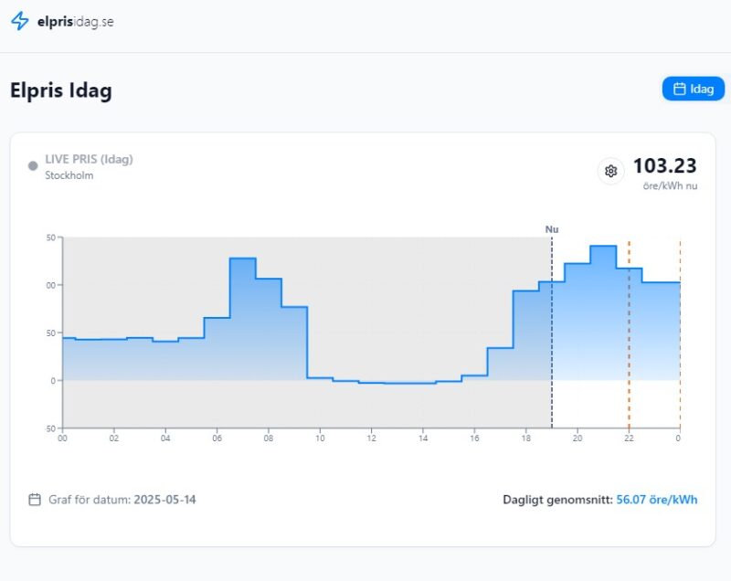Click the Stockholm region label
Screen dimensions: 731x581
pos(69,175)
